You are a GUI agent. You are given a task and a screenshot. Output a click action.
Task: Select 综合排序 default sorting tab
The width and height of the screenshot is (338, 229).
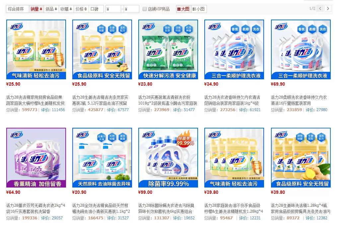(18, 9)
